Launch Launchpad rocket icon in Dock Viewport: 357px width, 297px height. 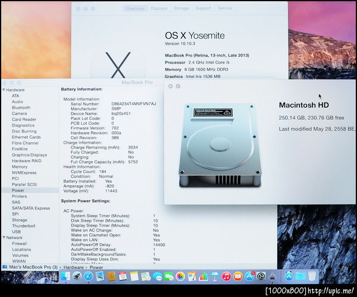77,277
